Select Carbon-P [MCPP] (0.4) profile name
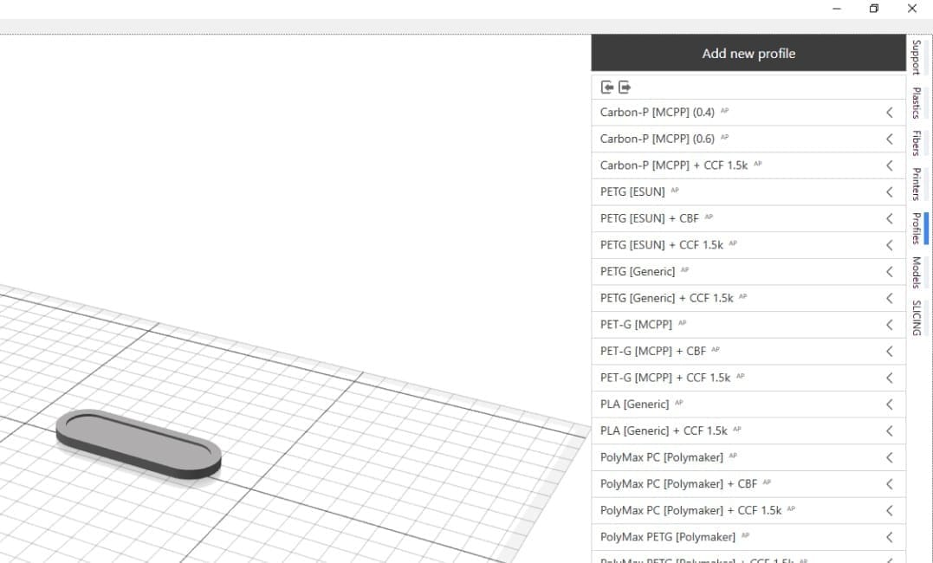This screenshot has width=933, height=563. pos(657,113)
